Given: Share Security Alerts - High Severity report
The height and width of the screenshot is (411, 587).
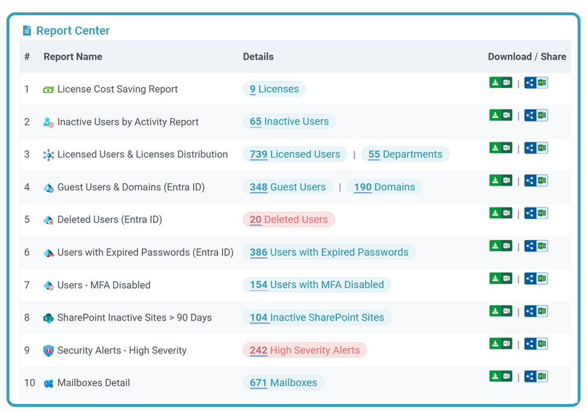Looking at the screenshot, I should [x=536, y=343].
